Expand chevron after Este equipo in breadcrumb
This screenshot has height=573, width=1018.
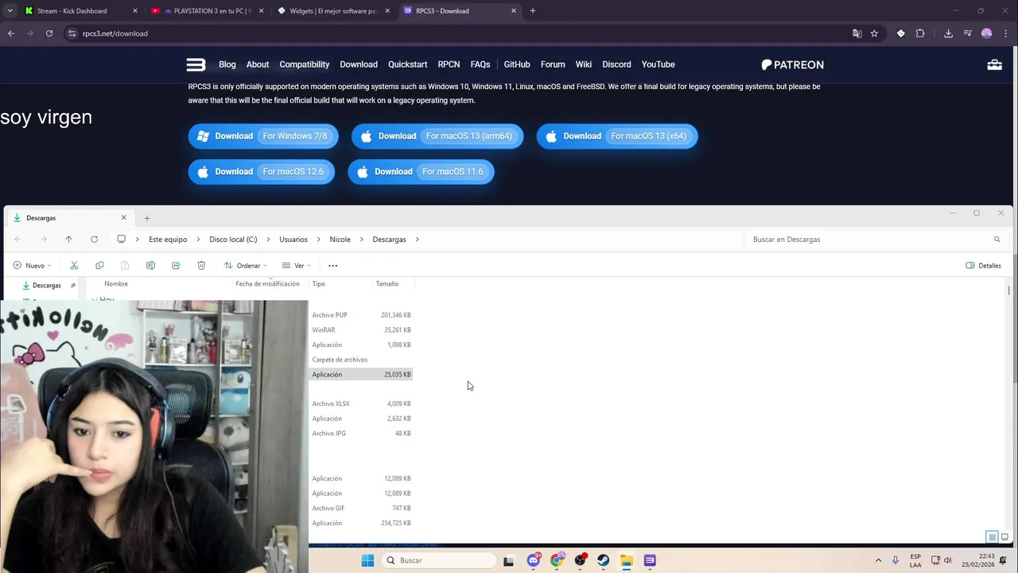199,239
